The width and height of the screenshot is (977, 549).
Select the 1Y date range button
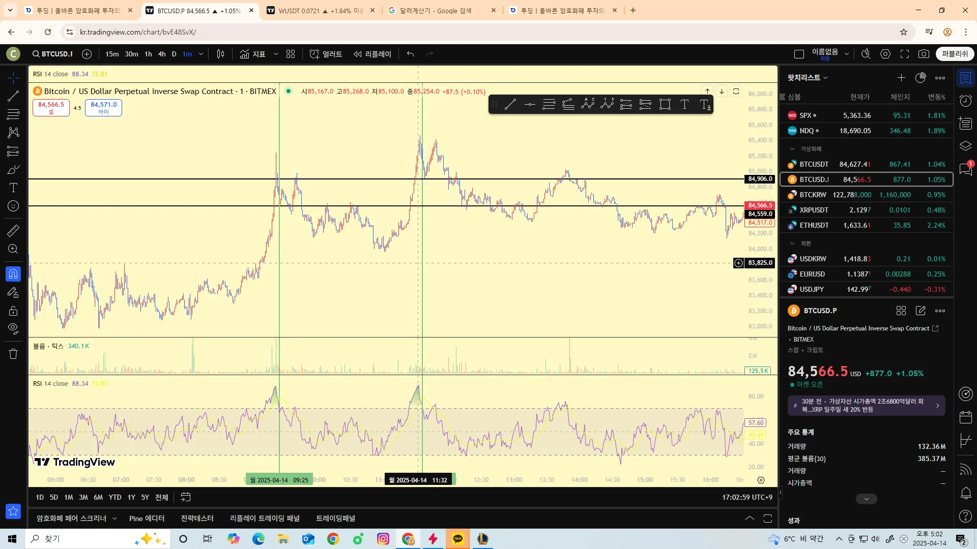click(x=131, y=497)
